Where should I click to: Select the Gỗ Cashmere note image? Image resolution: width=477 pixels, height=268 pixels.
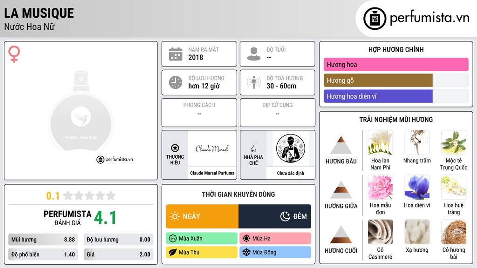point(380,232)
